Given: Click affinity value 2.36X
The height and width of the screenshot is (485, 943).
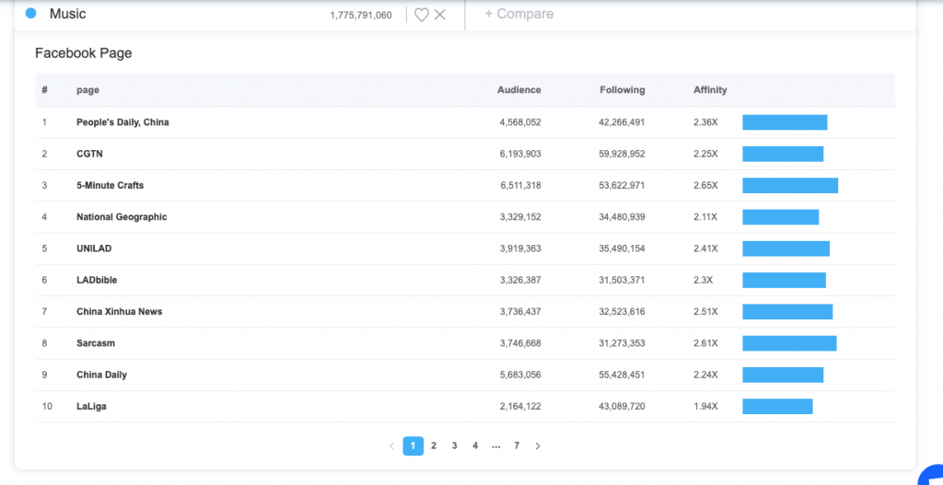Looking at the screenshot, I should pyautogui.click(x=705, y=122).
